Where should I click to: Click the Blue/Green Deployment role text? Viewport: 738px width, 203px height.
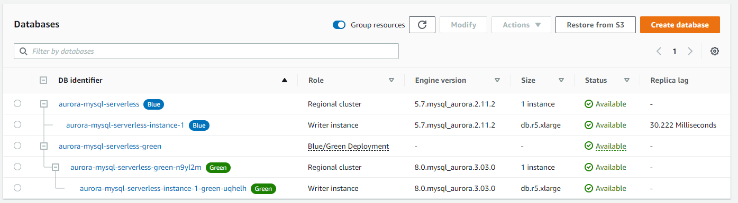pos(348,146)
